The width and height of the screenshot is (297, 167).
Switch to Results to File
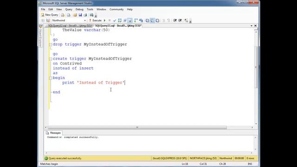pyautogui.click(x=157, y=20)
